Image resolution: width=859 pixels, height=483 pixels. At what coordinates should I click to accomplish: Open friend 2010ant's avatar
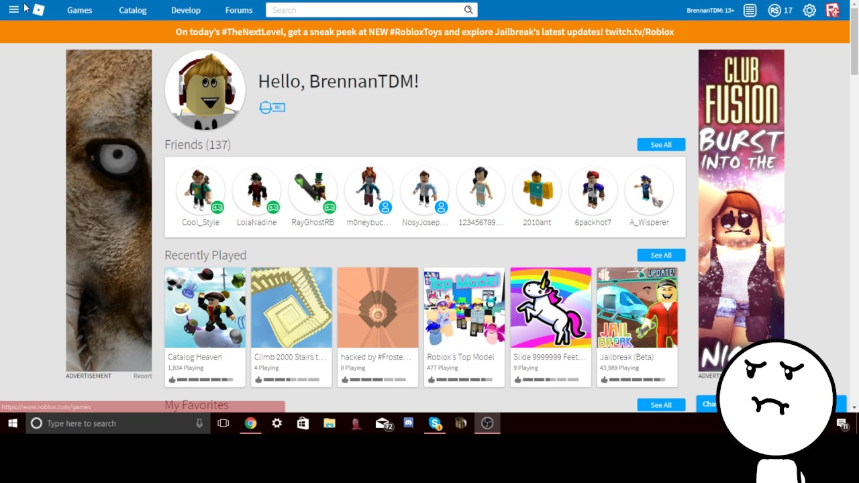[537, 191]
